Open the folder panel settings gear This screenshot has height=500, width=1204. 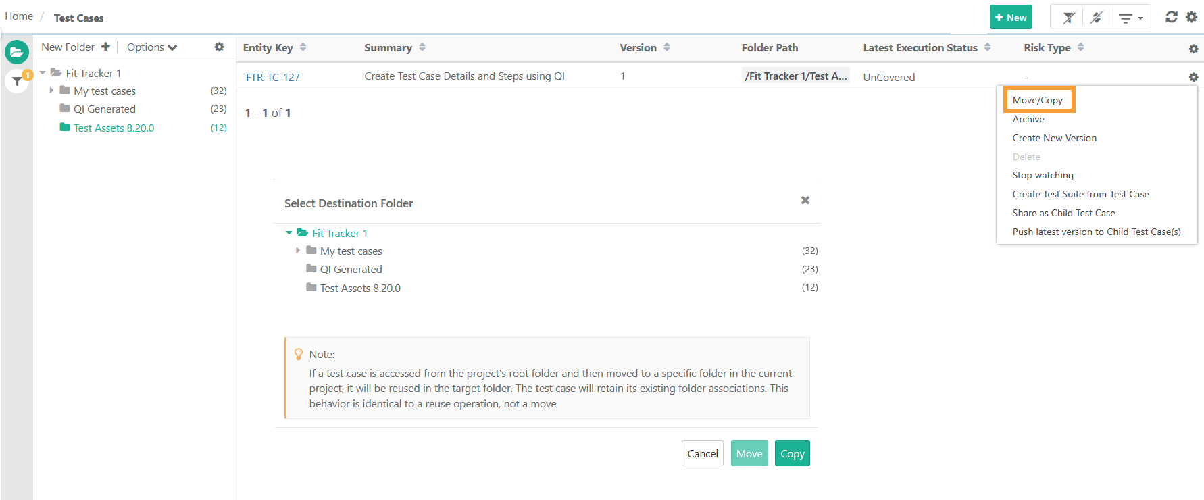tap(219, 47)
